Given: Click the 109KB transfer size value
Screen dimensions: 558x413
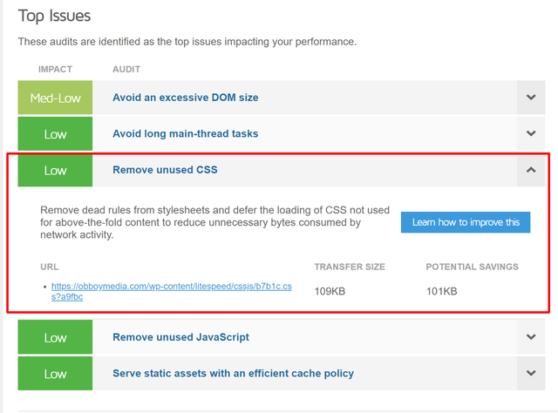Looking at the screenshot, I should pos(330,291).
